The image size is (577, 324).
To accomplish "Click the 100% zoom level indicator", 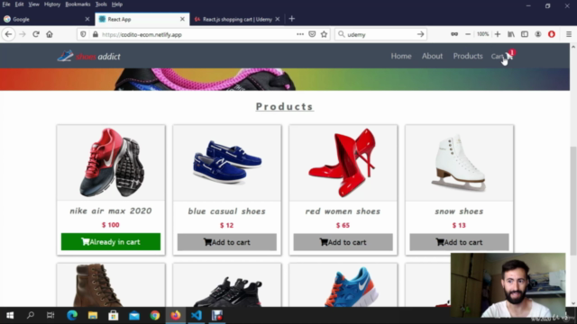I will (x=482, y=34).
